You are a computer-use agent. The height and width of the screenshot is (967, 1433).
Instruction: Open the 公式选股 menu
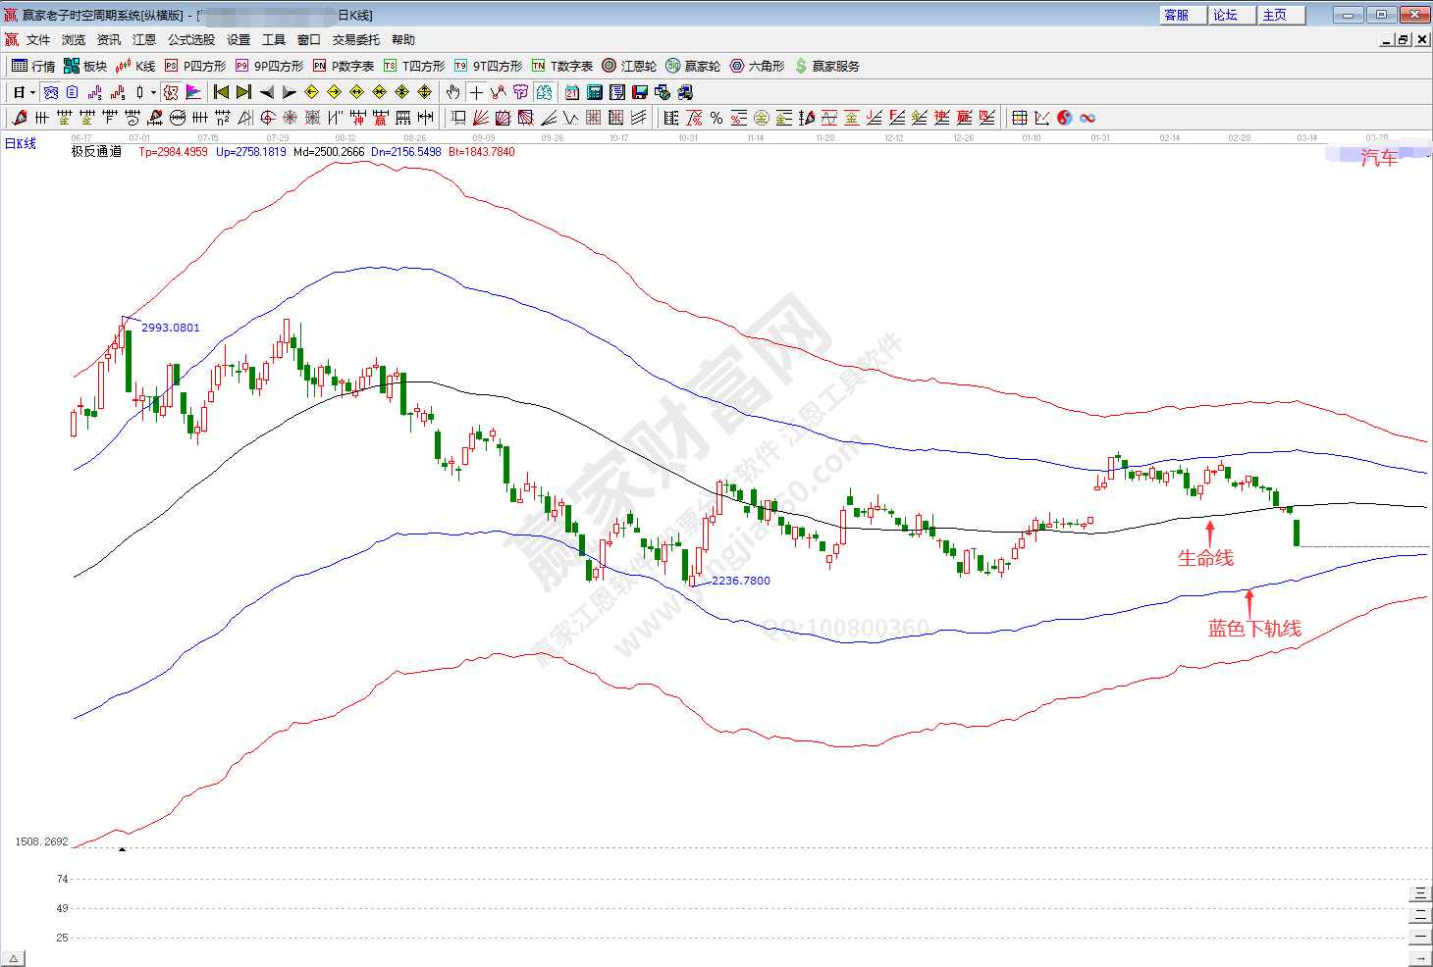[x=190, y=39]
